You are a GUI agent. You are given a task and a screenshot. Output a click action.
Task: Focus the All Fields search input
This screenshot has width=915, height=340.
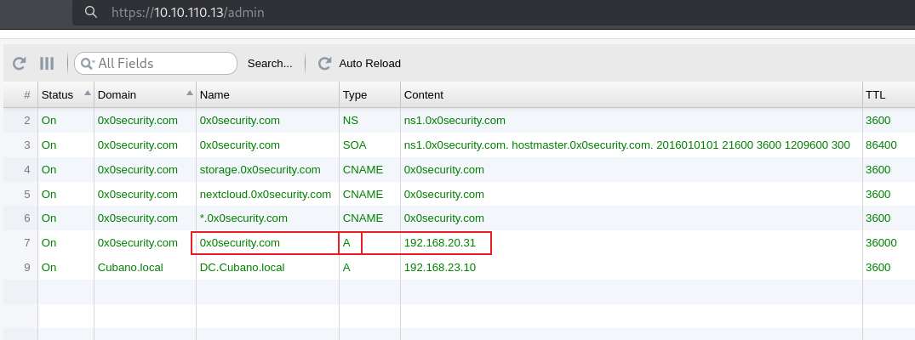point(162,63)
